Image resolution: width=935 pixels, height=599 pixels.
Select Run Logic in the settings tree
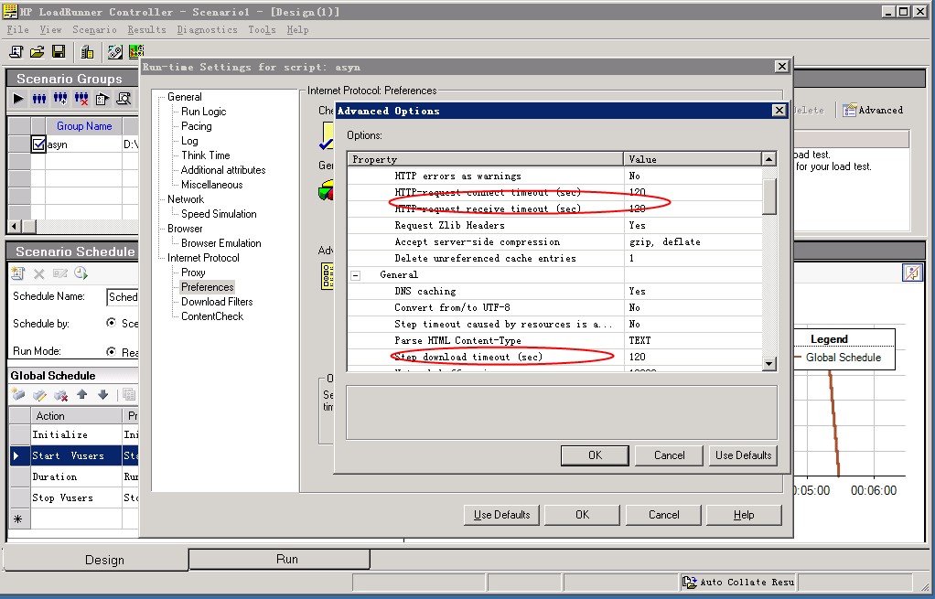coord(203,112)
